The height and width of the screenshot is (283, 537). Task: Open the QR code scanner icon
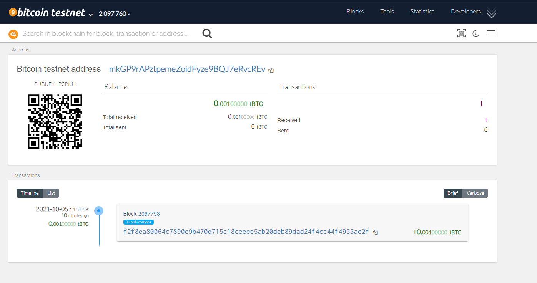(x=461, y=33)
